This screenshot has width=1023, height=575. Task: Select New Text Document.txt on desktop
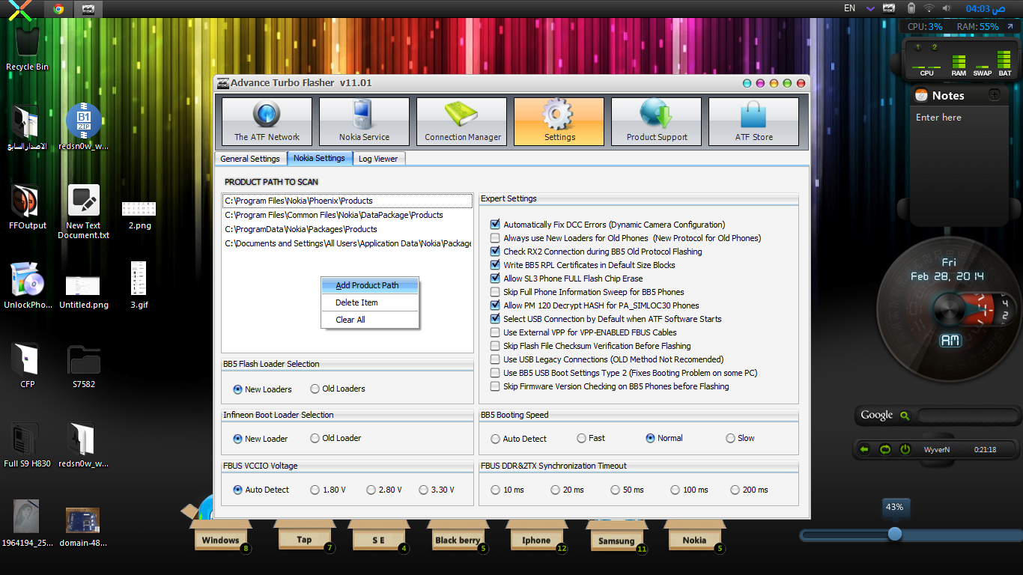(x=83, y=212)
